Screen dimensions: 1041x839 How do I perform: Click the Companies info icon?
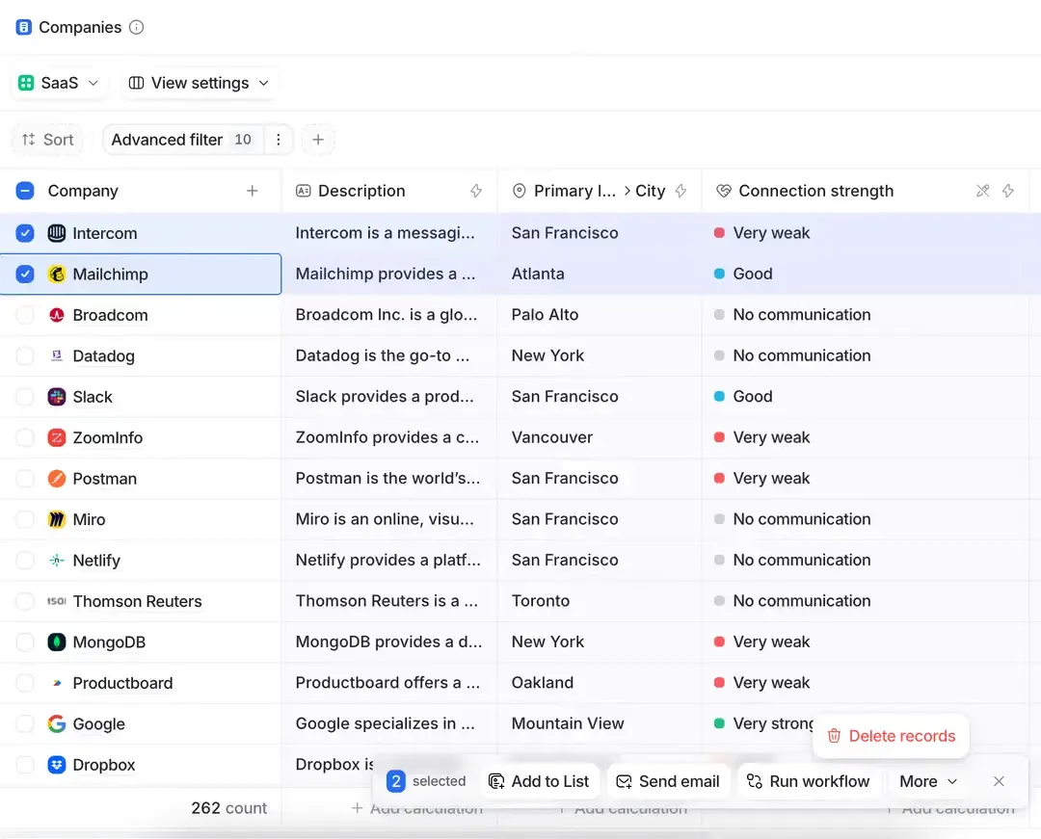136,27
